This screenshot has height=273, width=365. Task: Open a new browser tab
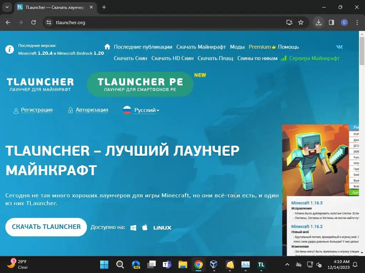click(104, 7)
